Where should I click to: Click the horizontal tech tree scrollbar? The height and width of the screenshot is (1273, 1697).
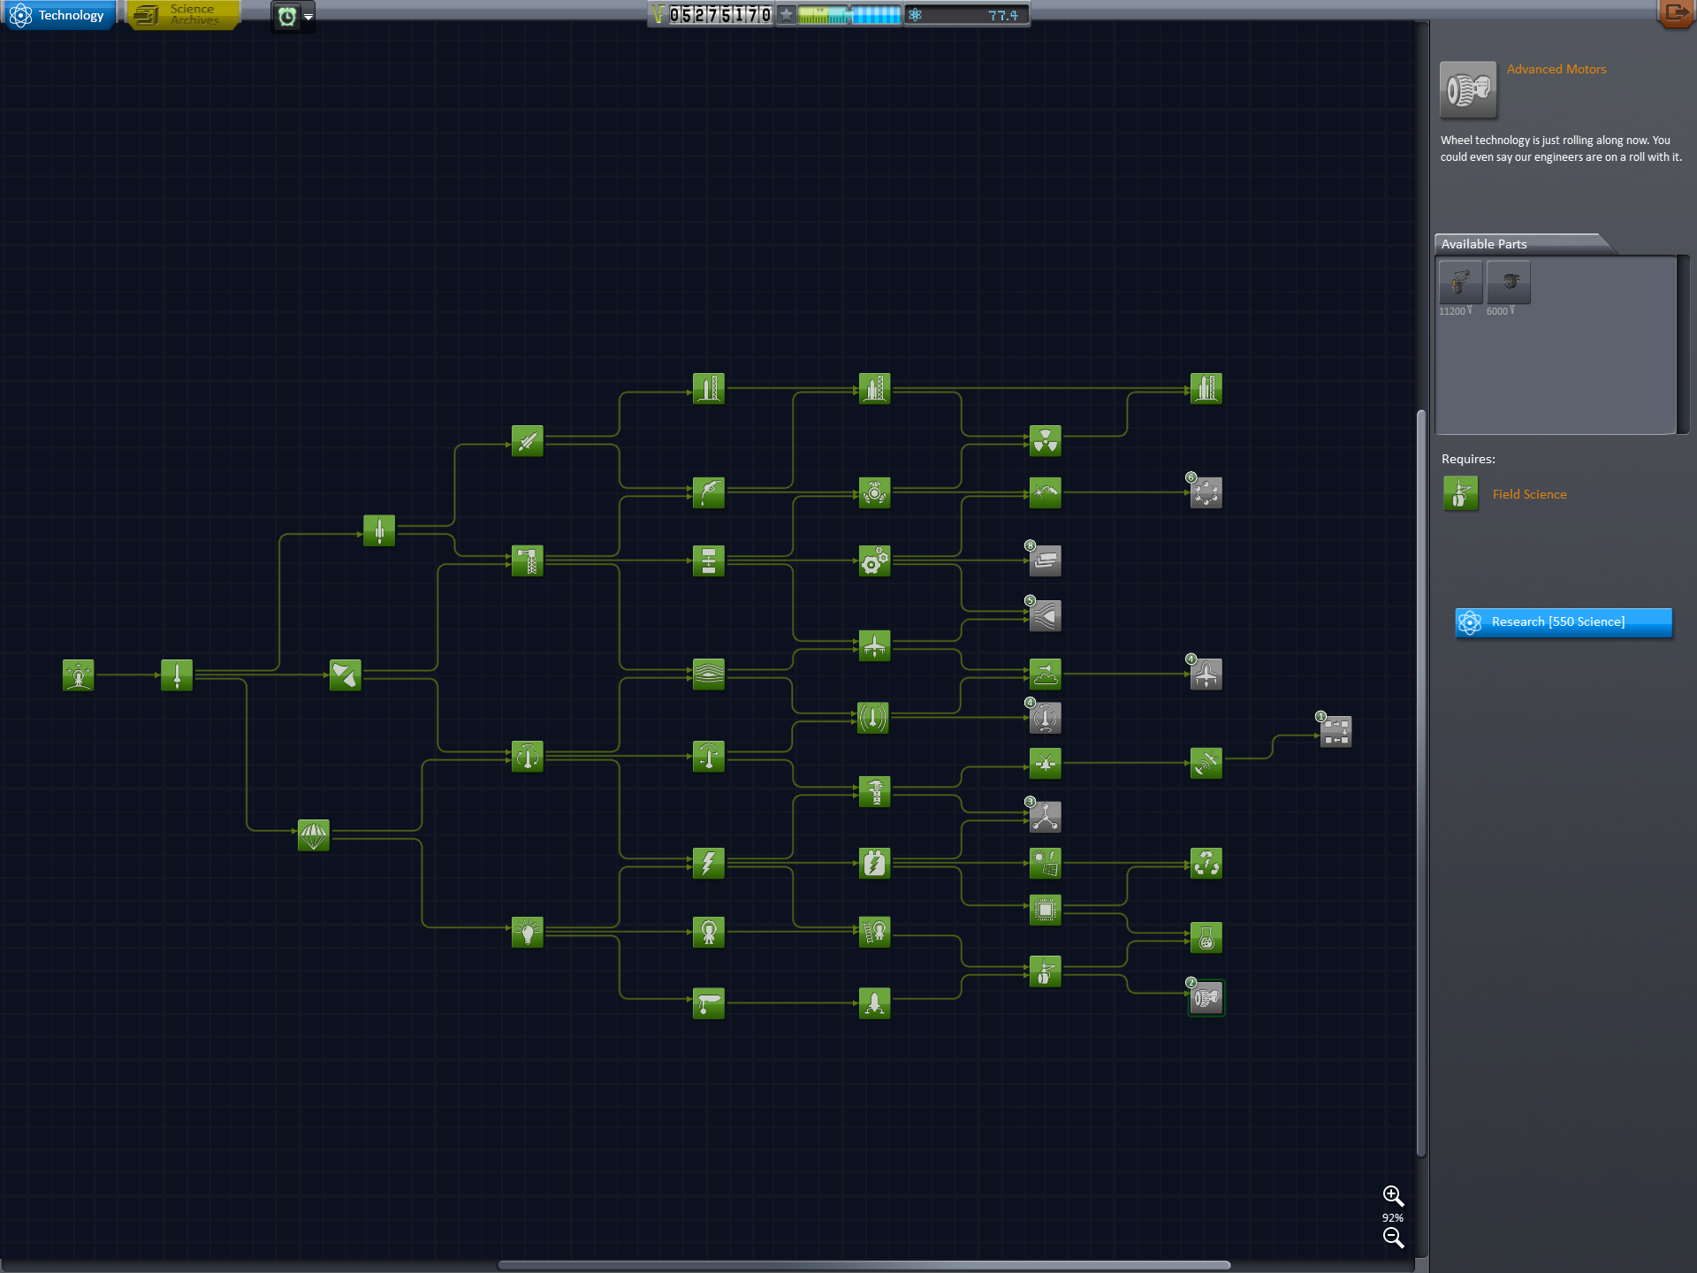[x=864, y=1265]
